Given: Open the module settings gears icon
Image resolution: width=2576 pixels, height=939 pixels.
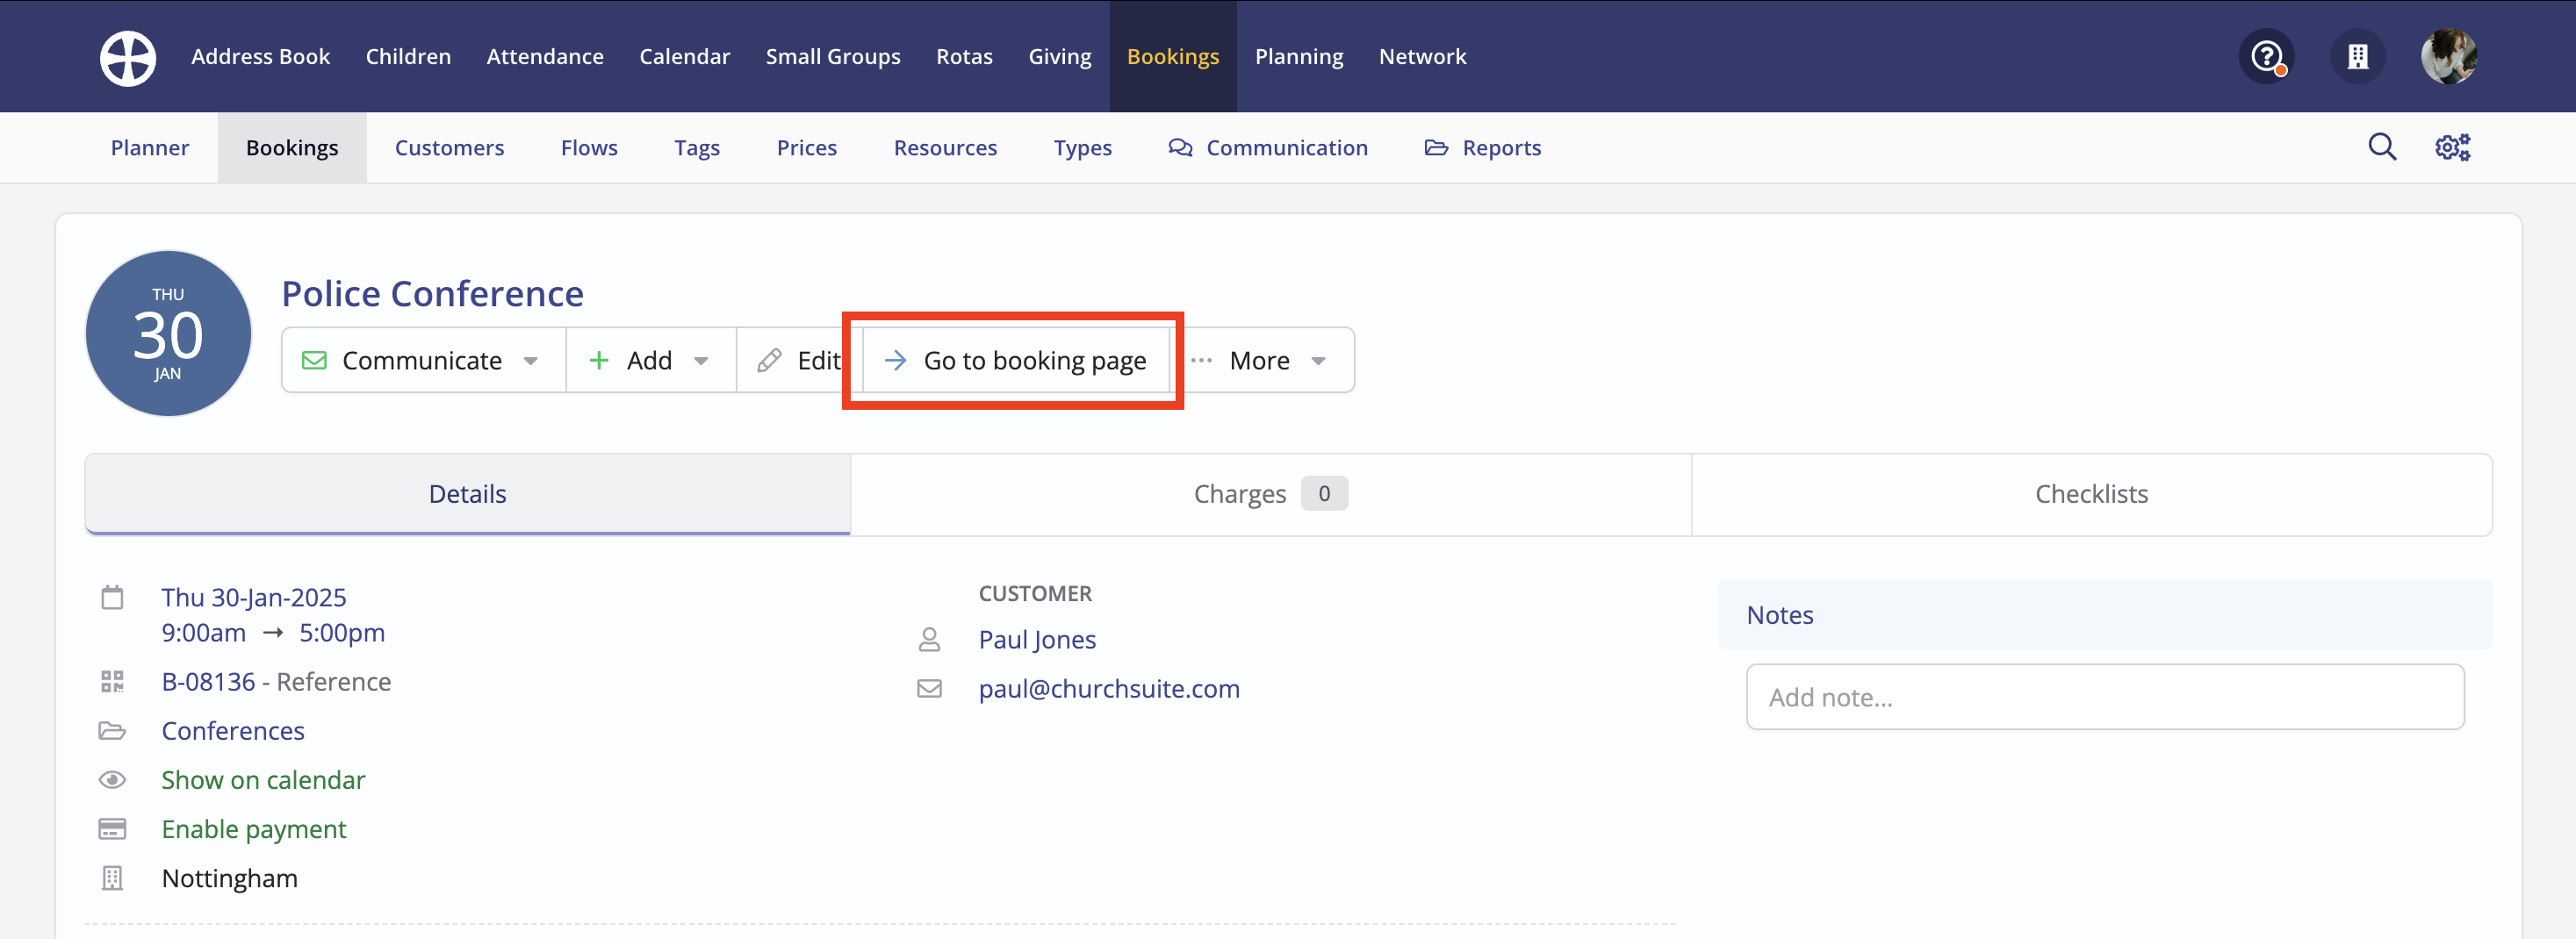Looking at the screenshot, I should (x=2452, y=147).
